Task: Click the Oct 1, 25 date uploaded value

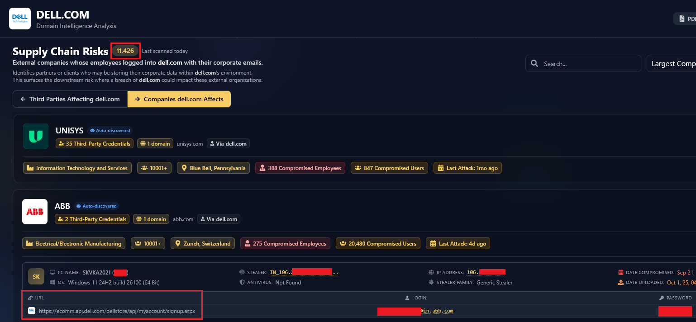Action: 682,283
